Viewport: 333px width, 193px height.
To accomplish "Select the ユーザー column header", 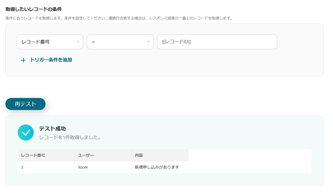I will pyautogui.click(x=86, y=155).
